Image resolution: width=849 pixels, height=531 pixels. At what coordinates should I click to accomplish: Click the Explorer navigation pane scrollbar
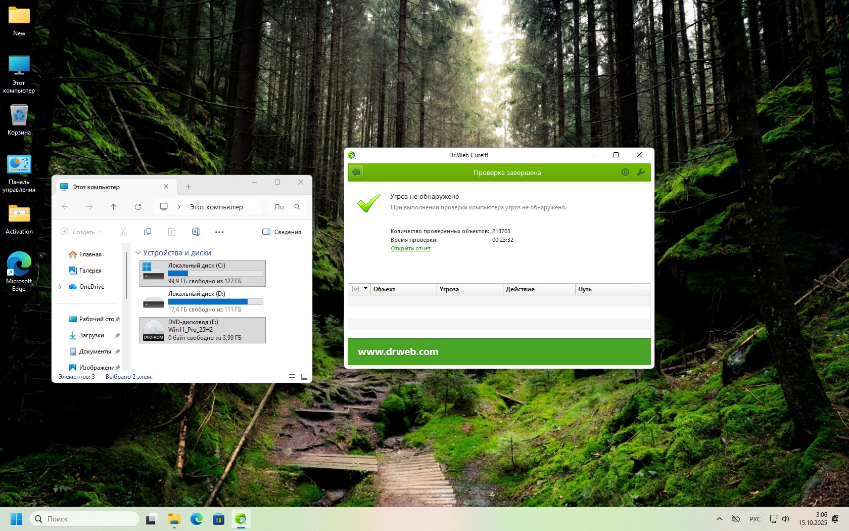coord(126,276)
